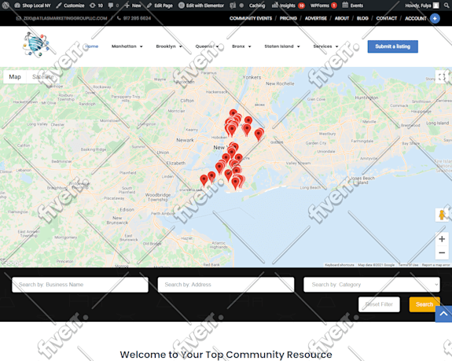Focus the Search by Business Name field
Image resolution: width=452 pixels, height=361 pixels.
click(80, 285)
